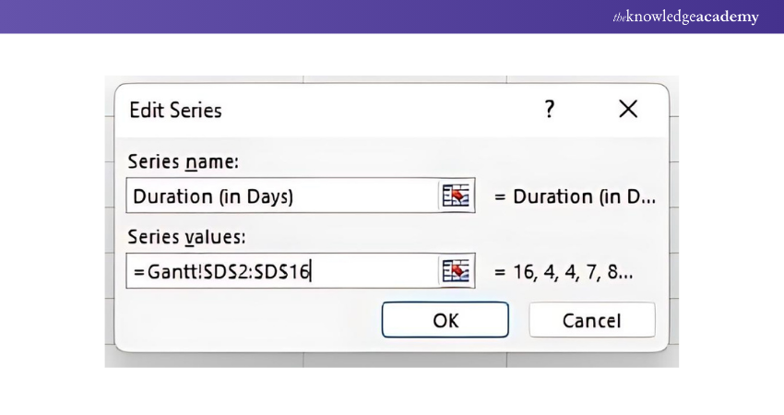The image size is (784, 415).
Task: Click the empty title bar area before the help icon
Action: (x=387, y=111)
